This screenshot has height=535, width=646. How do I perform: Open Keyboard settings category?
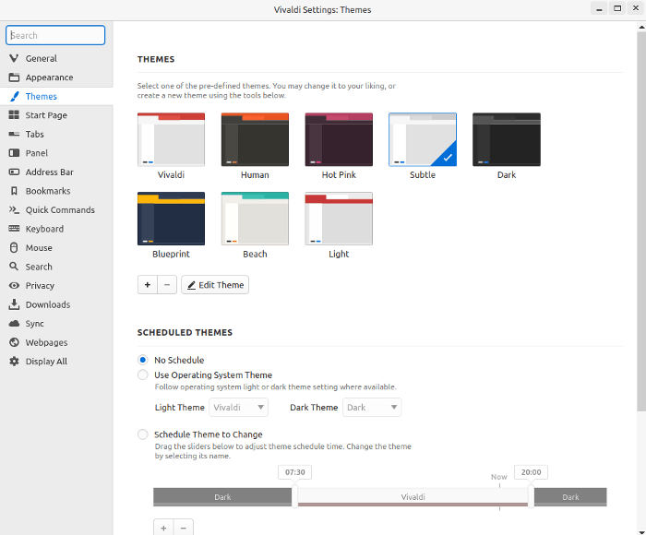pos(56,229)
